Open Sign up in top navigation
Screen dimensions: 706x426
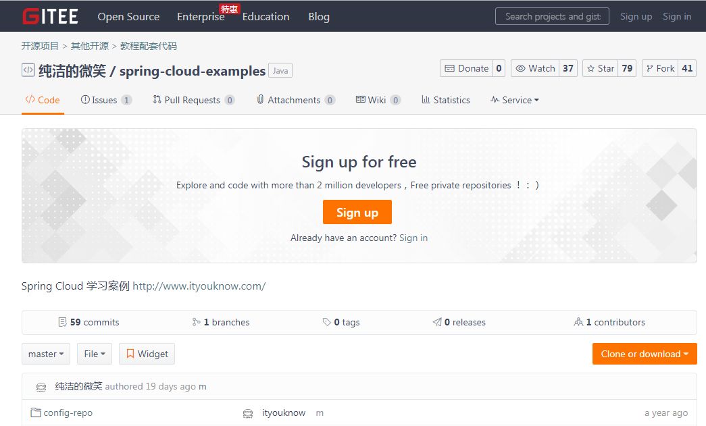point(636,16)
